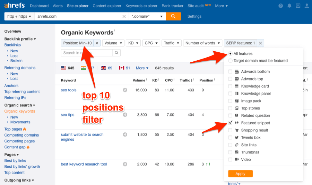Remove the Position Min–10 filter

pos(97,43)
